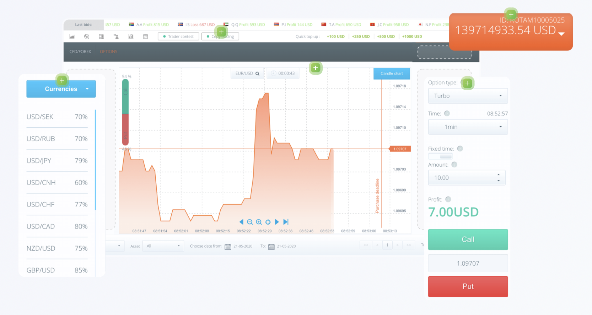The width and height of the screenshot is (592, 315).
Task: Click the chart zoom in magnifier icon
Action: (259, 222)
